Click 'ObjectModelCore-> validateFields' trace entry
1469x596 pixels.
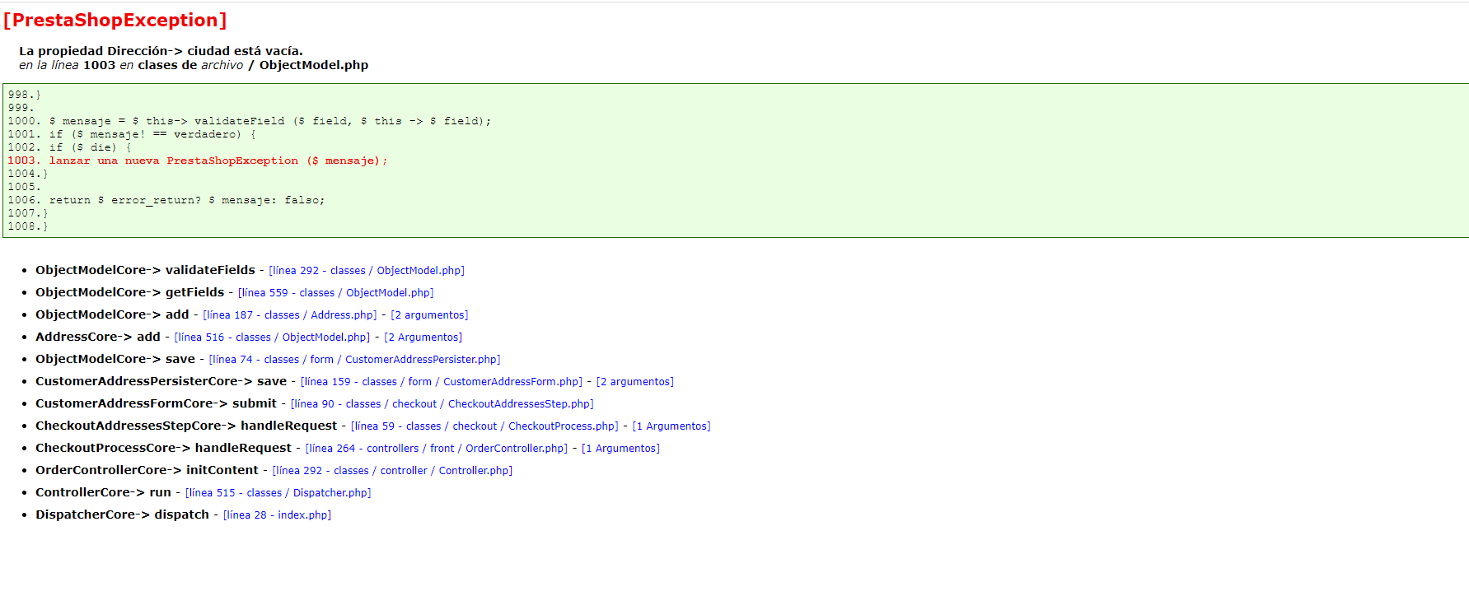pos(145,270)
